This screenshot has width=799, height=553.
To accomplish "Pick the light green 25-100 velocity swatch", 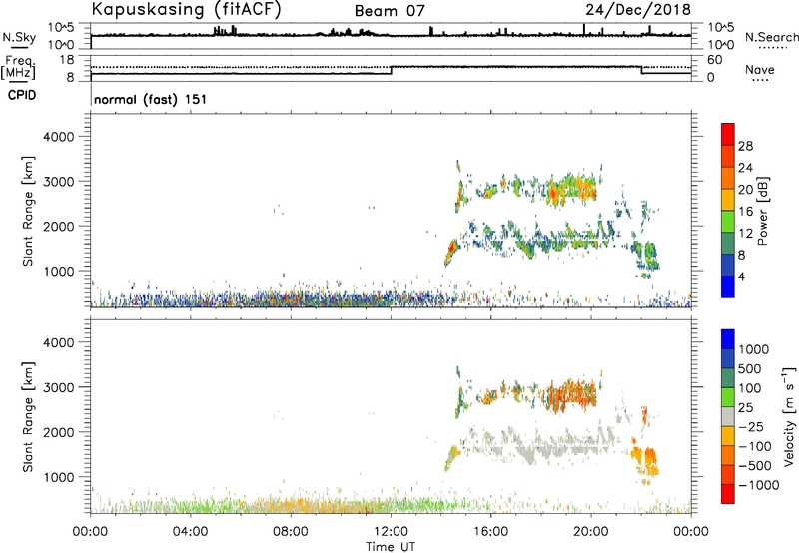I will [728, 398].
